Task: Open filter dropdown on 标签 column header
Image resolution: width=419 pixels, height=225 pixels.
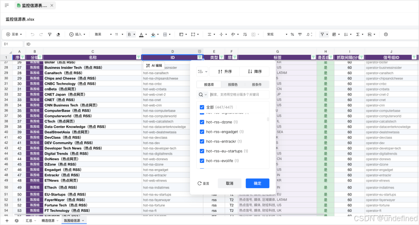Action: (313, 57)
